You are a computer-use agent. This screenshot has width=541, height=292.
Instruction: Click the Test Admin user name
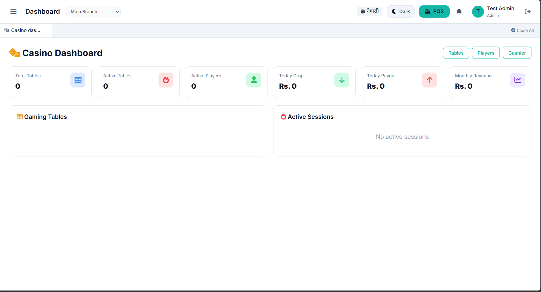[x=500, y=8]
